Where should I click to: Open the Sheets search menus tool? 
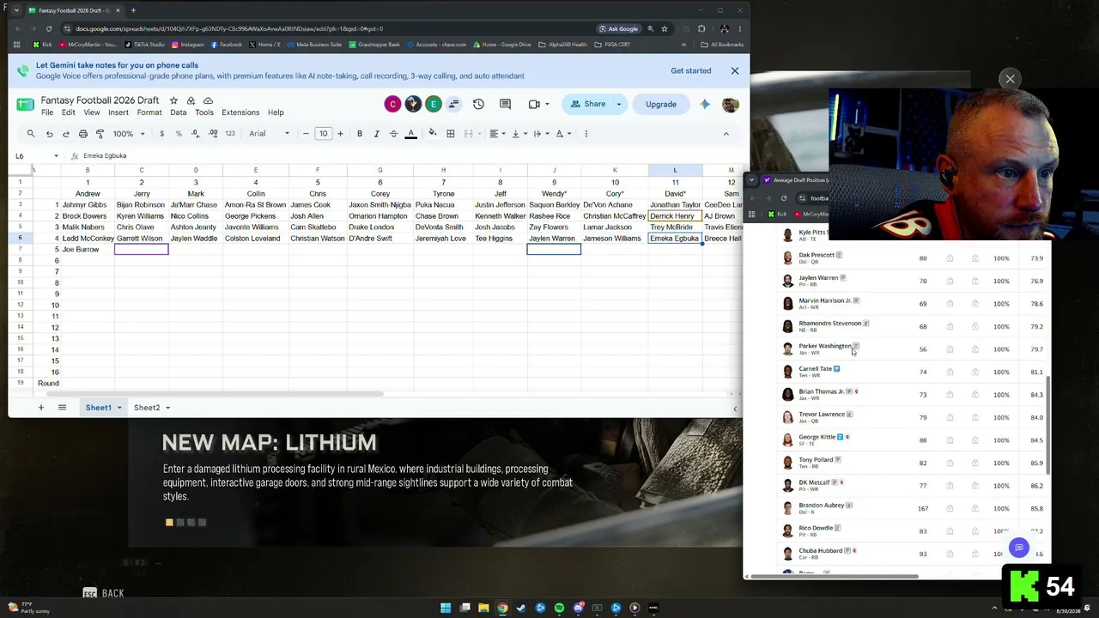(x=31, y=133)
